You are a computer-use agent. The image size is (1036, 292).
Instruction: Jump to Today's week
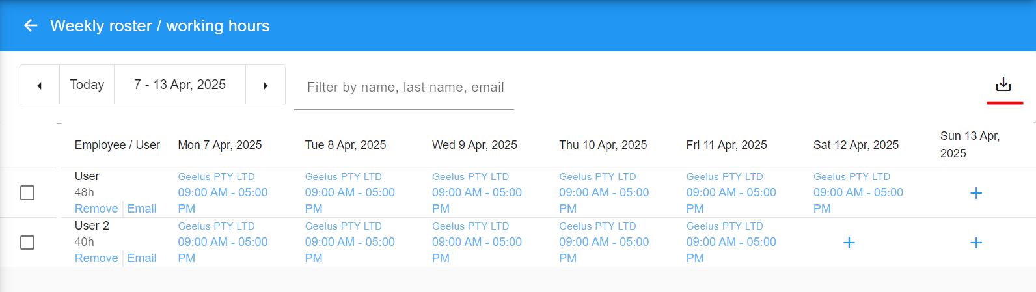click(x=87, y=85)
